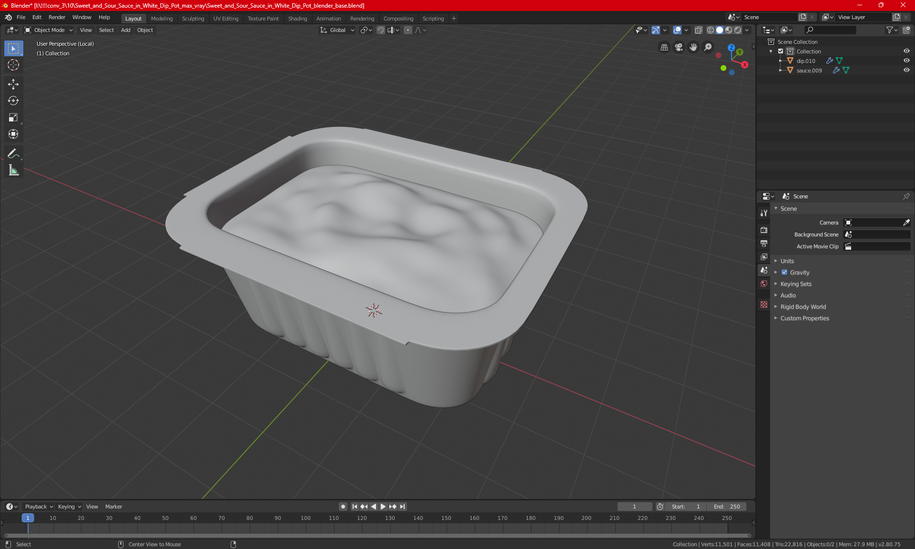Select the Scale tool
The image size is (915, 549).
pos(13,117)
